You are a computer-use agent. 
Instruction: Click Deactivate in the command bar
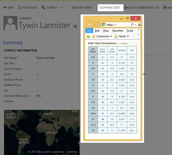[27, 8]
